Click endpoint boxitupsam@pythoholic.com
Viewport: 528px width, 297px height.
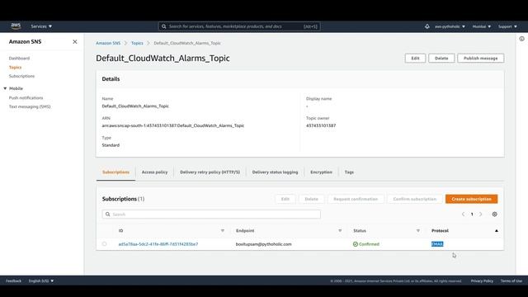pyautogui.click(x=264, y=244)
